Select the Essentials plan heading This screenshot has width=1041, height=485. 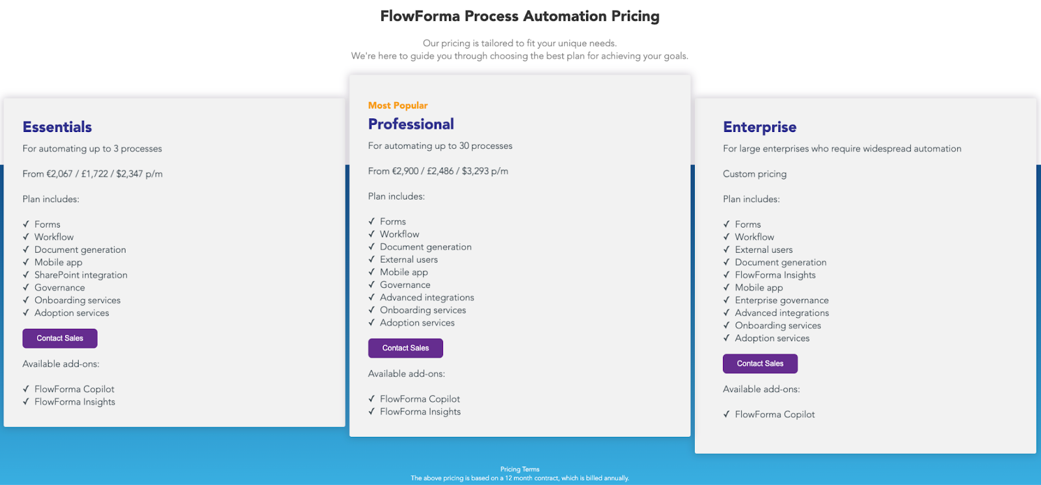[57, 127]
